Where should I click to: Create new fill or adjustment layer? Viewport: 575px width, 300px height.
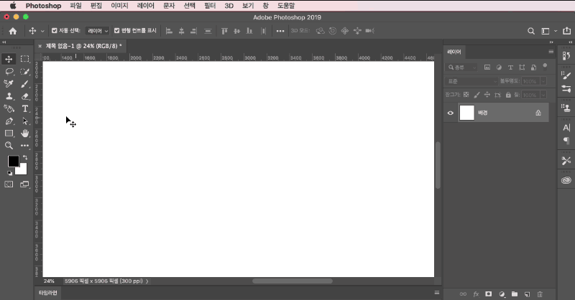pyautogui.click(x=502, y=294)
